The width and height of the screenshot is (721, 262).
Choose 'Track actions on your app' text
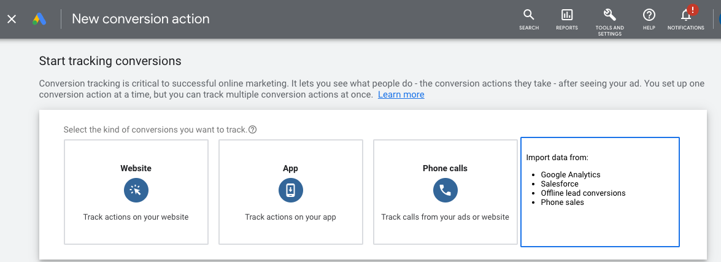290,217
